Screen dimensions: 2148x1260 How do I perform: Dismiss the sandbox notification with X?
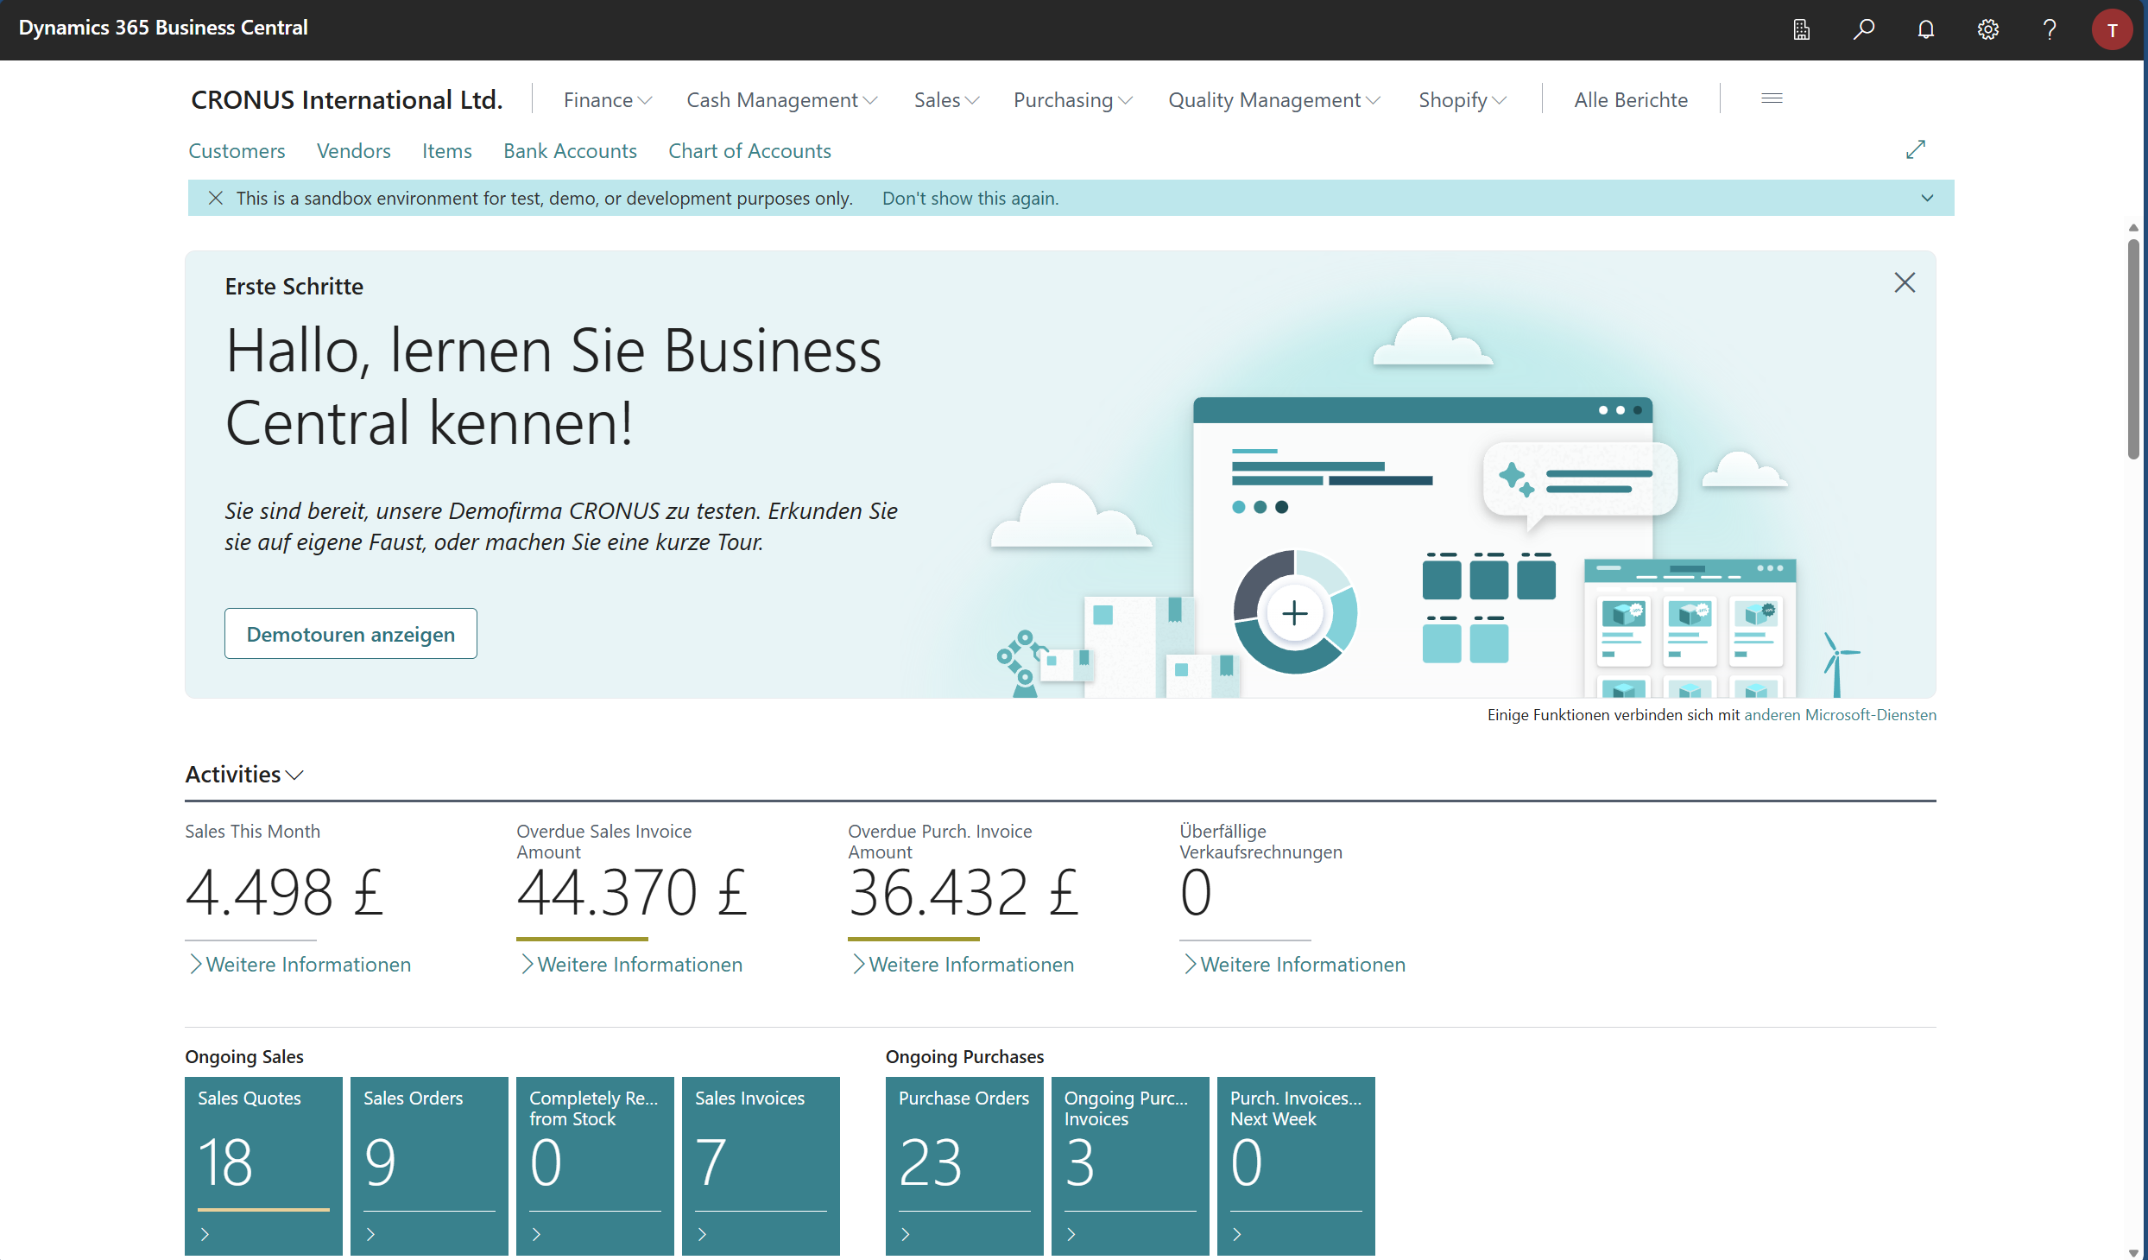point(216,198)
